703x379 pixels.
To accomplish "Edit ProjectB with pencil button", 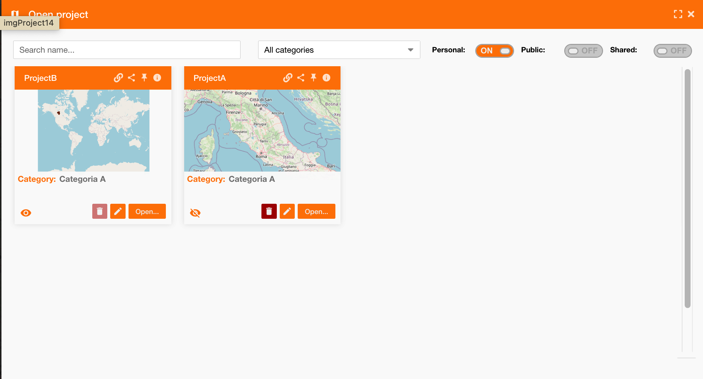I will click(x=118, y=211).
